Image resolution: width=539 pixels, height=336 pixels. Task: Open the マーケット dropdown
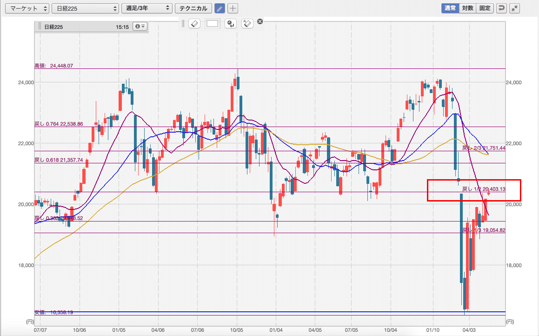[27, 8]
